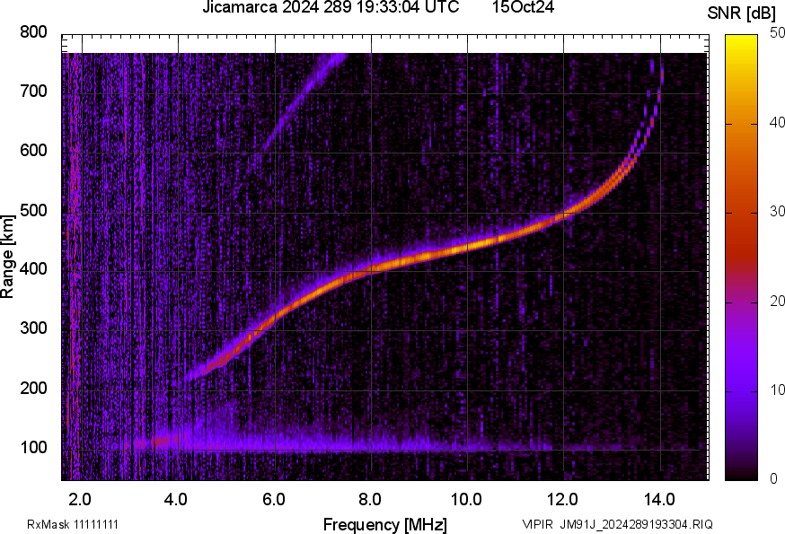Click the 'RxMask 11111111' footer text
The image size is (785, 534).
click(73, 525)
